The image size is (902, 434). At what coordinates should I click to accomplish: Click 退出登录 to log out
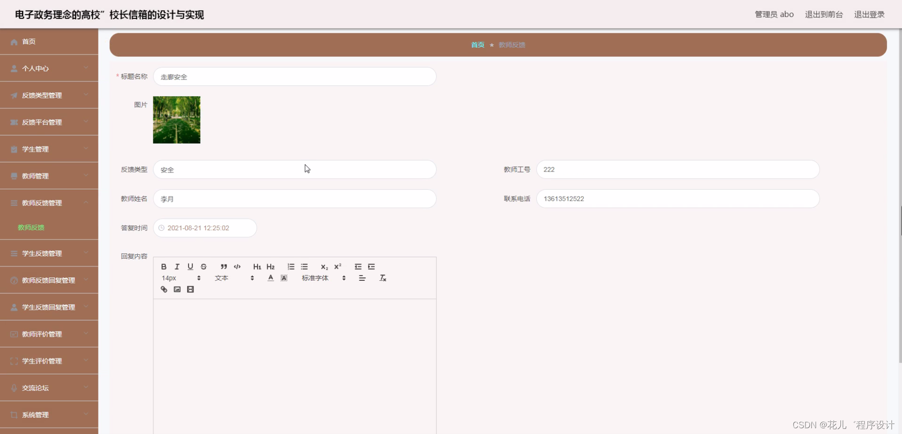click(869, 14)
